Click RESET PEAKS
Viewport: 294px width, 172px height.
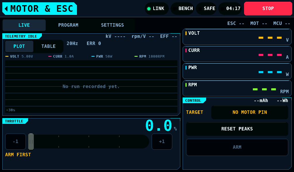point(237,129)
